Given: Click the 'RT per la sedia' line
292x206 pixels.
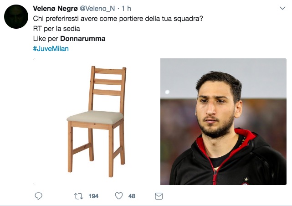Looking at the screenshot, I should (x=56, y=29).
